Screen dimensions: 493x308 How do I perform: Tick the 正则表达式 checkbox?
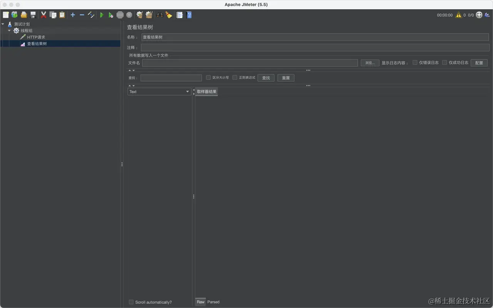235,77
